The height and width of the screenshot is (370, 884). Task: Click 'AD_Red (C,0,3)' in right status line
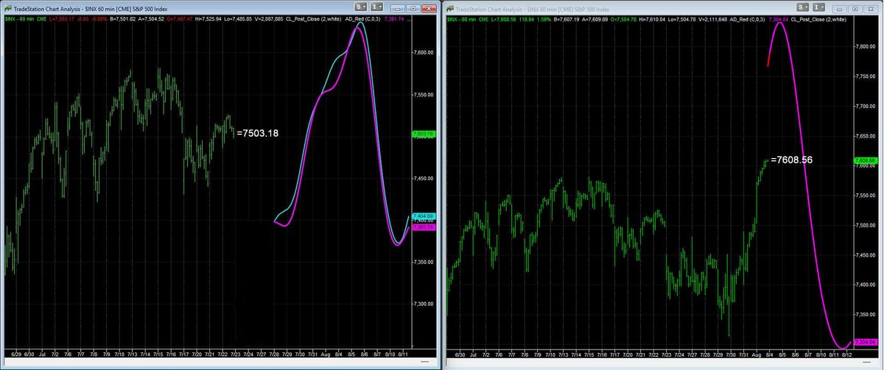click(747, 18)
